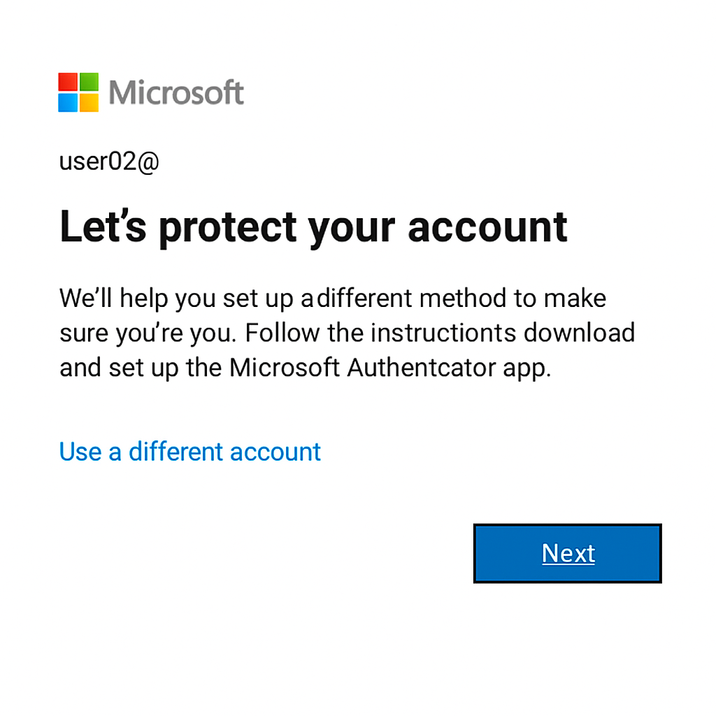Click the blue square of the logo
Image resolution: width=716 pixels, height=716 pixels.
(68, 103)
